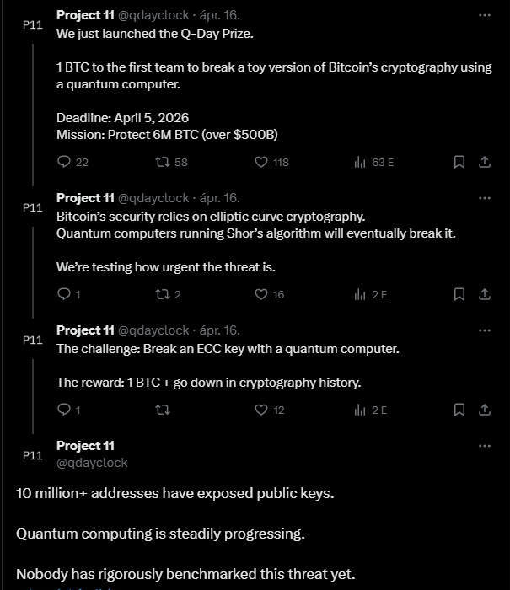Open the bottom tweet's three-dot menu
The width and height of the screenshot is (510, 590).
(485, 446)
